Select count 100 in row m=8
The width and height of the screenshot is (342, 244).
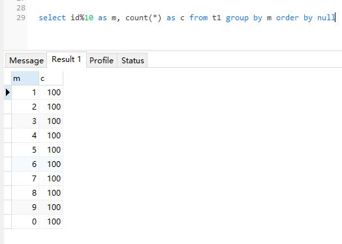pyautogui.click(x=51, y=193)
